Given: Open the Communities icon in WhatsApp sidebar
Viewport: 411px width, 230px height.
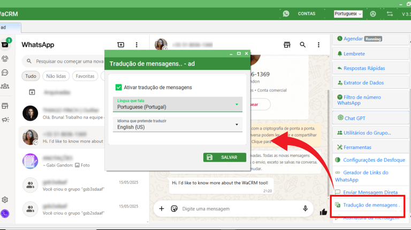Looking at the screenshot, I should point(5,86).
